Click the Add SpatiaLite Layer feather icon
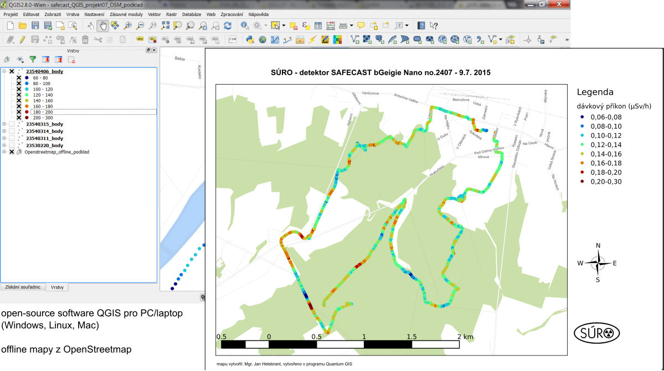This screenshot has height=371, width=664. [393, 40]
